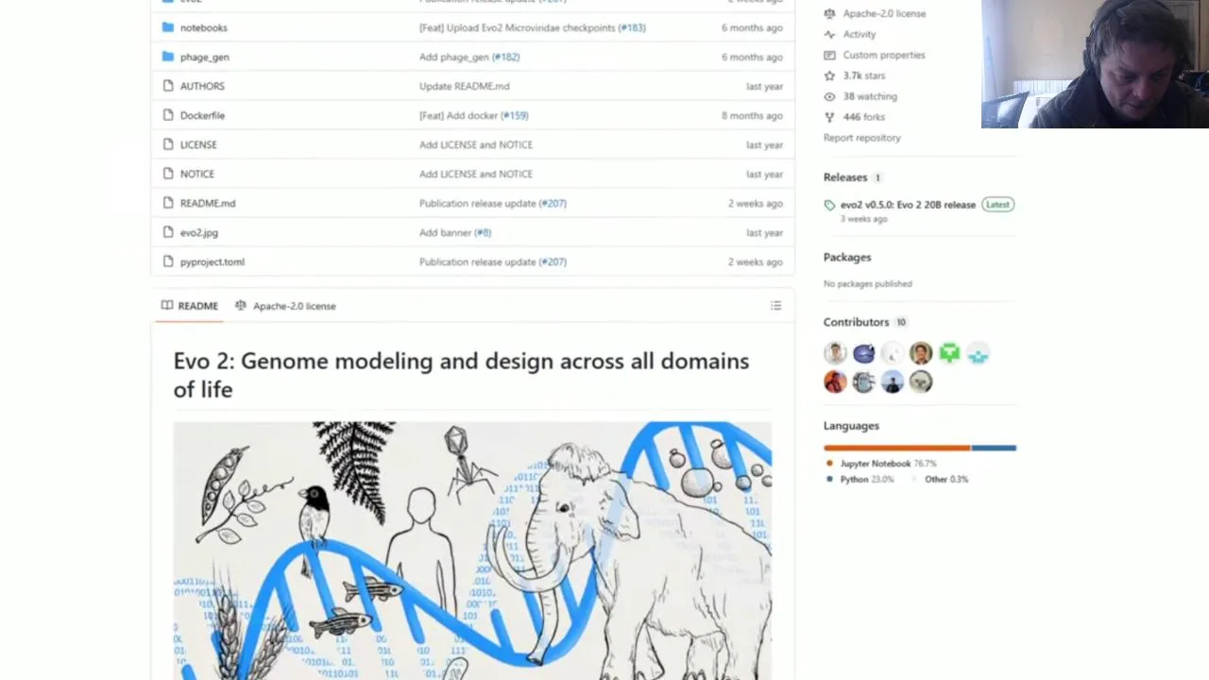Viewport: 1209px width, 680px height.
Task: Open the 'Update README.md' commit message
Action: pyautogui.click(x=464, y=86)
